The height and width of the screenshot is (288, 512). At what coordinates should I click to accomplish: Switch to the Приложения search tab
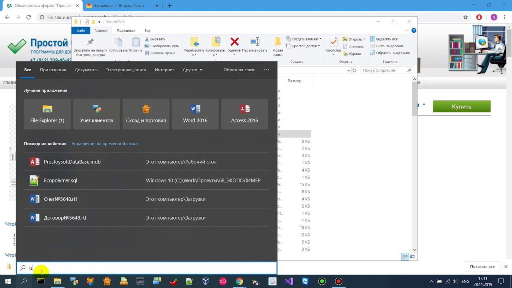coord(53,70)
